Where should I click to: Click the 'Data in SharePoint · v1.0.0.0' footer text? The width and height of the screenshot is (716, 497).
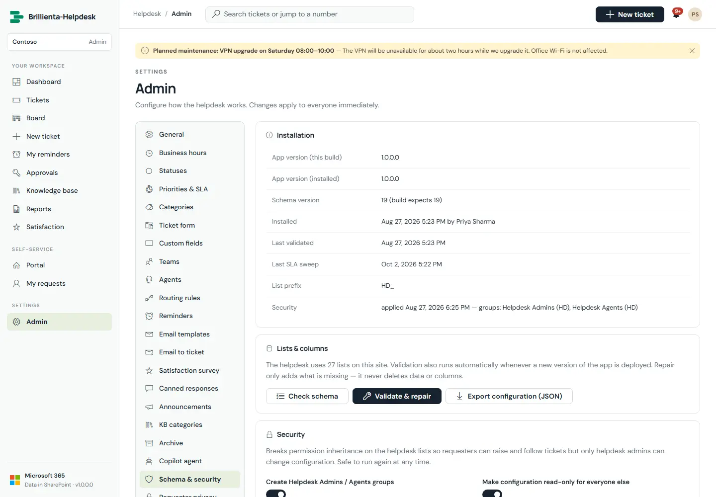click(x=59, y=485)
